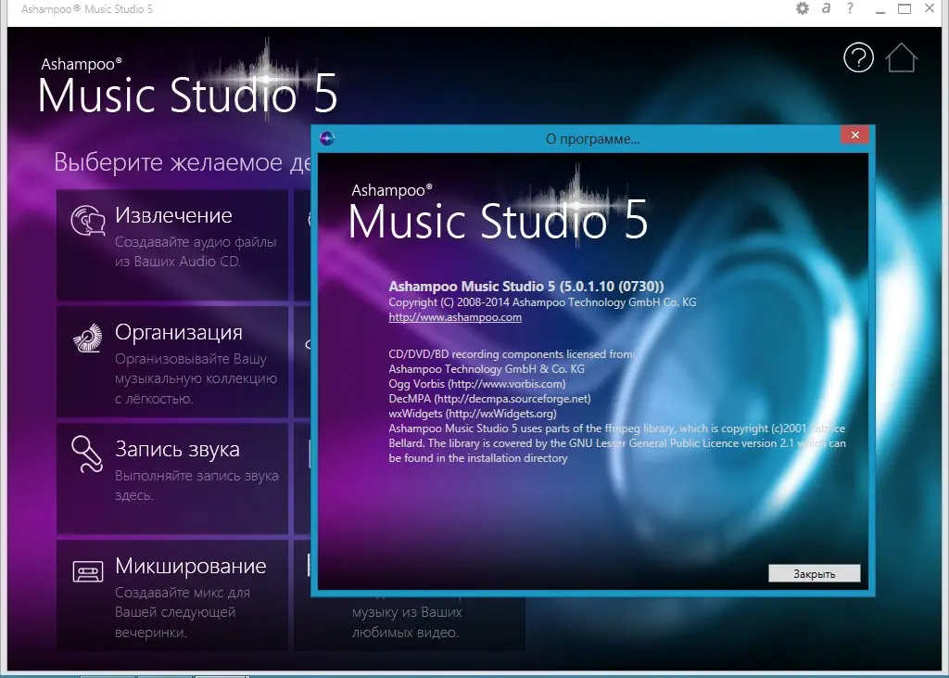Open the Организация tile heading
This screenshot has width=949, height=678.
pyautogui.click(x=179, y=332)
